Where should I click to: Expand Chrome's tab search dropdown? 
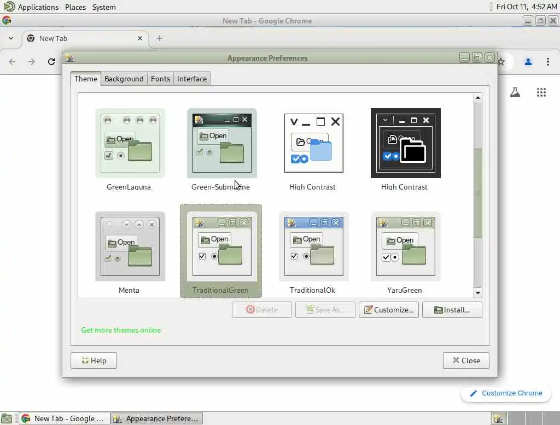[11, 38]
